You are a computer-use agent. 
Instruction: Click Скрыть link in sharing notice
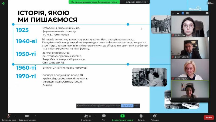click(x=137, y=106)
